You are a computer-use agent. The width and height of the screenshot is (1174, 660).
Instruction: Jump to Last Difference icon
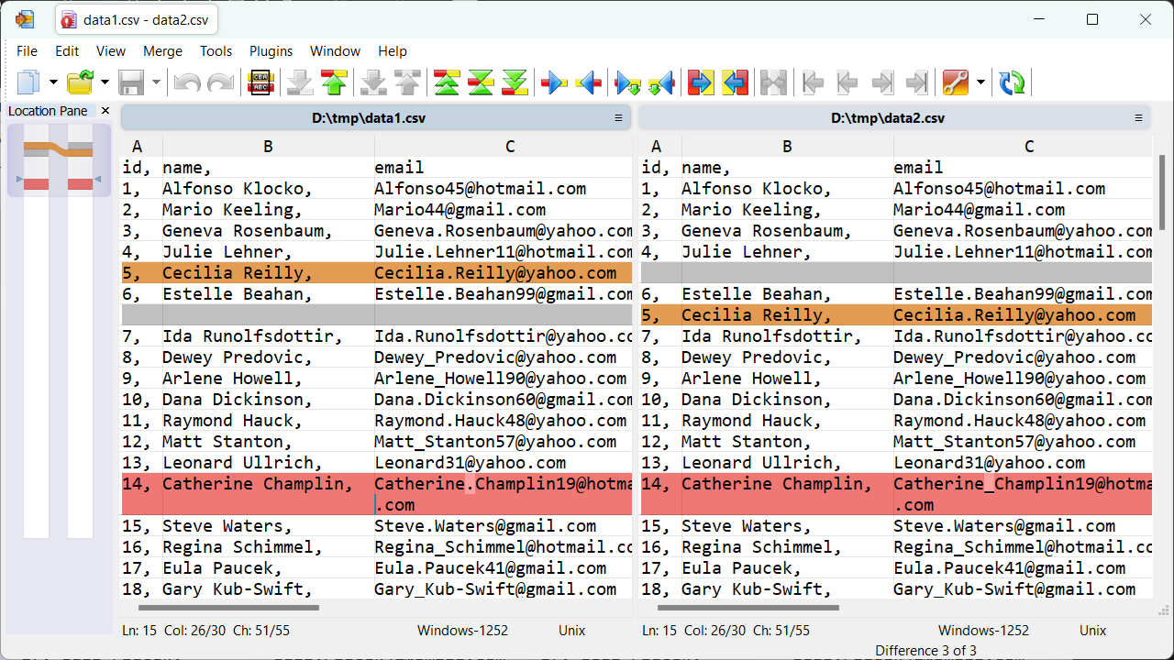pyautogui.click(x=515, y=83)
